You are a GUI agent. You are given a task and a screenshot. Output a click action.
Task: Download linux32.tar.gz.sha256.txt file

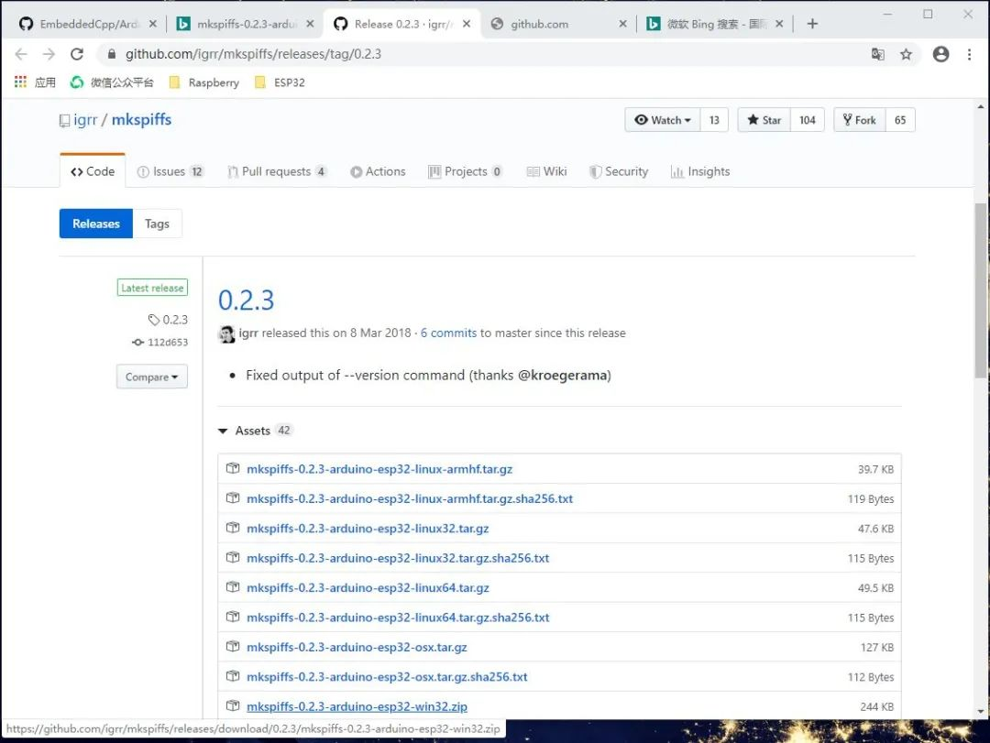click(398, 558)
